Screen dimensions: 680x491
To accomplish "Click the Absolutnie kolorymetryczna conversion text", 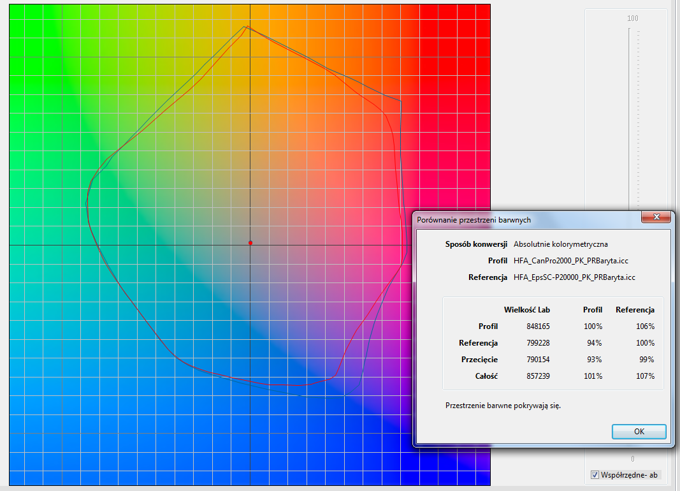I will (560, 244).
